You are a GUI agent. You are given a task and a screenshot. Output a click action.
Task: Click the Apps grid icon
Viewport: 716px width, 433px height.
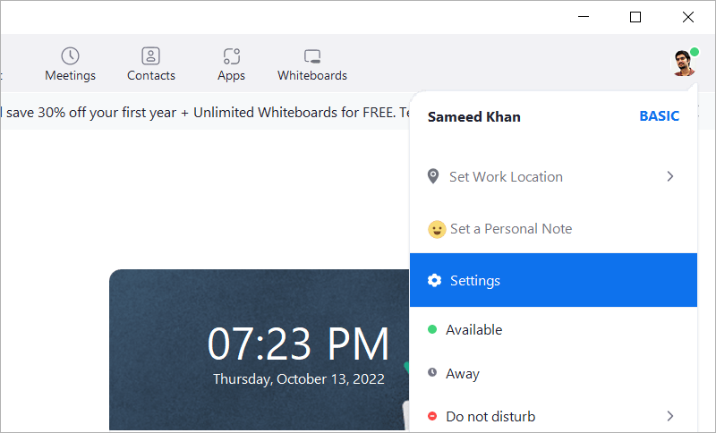(232, 56)
